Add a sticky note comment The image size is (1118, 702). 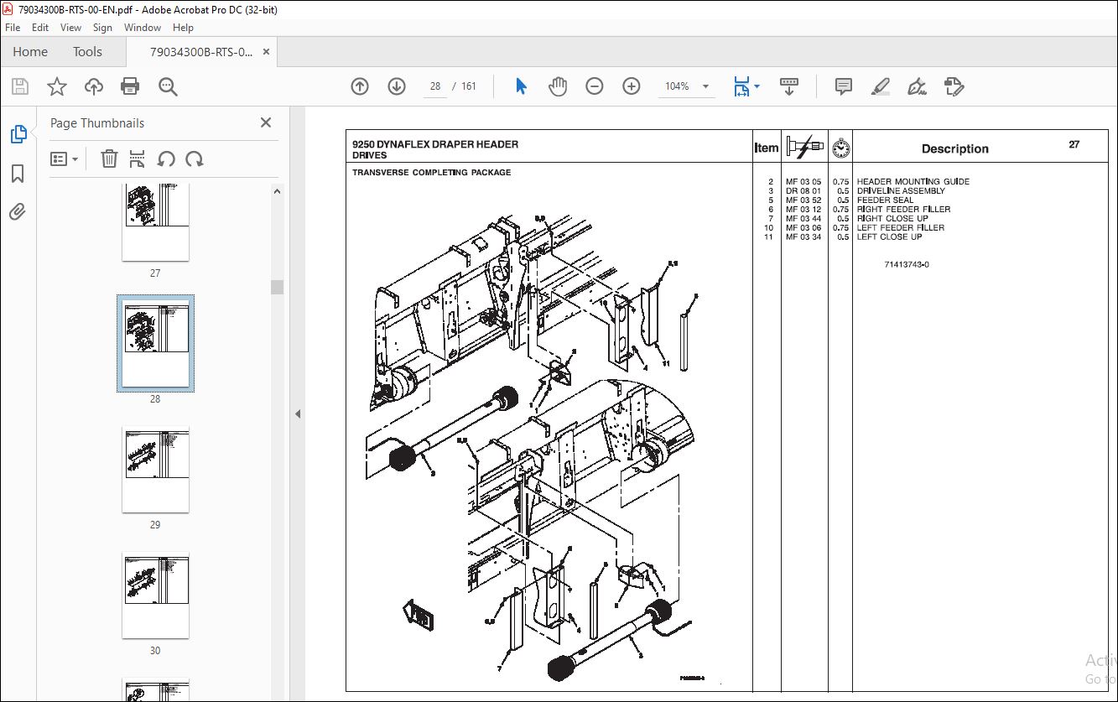point(844,86)
